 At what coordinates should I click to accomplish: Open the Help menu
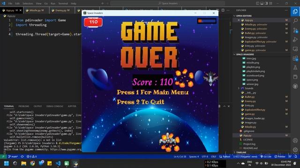tap(74, 3)
